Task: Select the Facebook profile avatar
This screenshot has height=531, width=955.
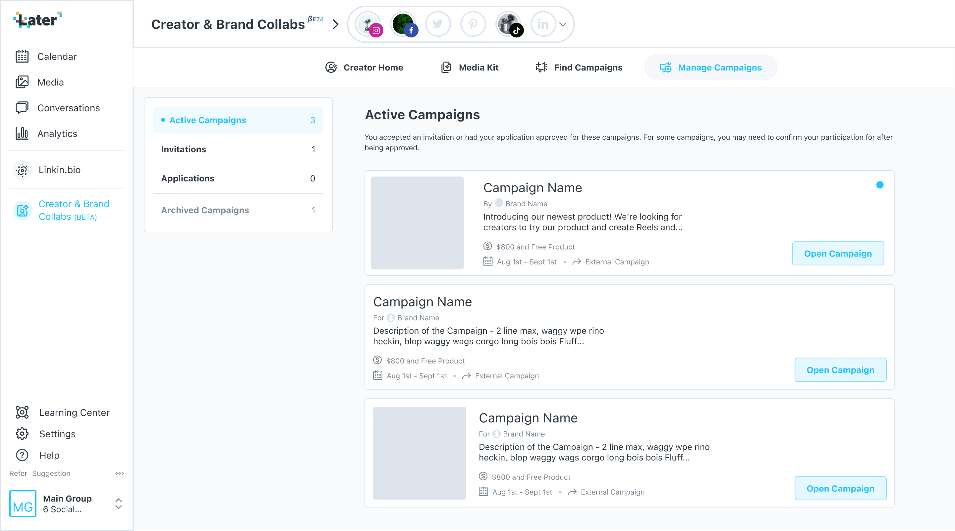Action: [x=403, y=24]
